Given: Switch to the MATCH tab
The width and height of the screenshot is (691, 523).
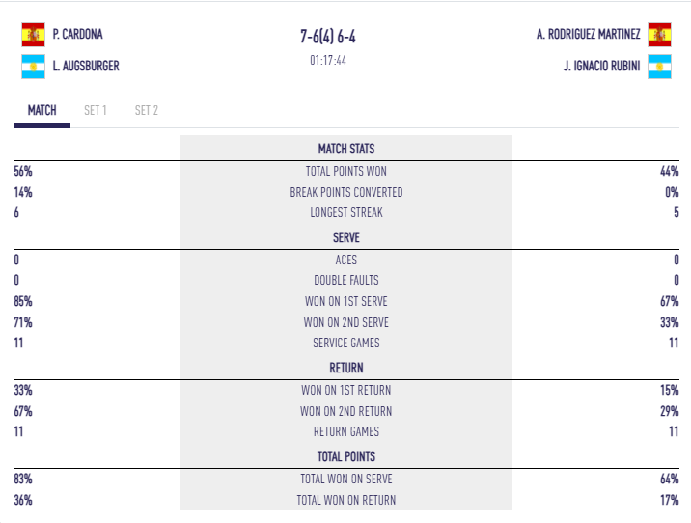Looking at the screenshot, I should pyautogui.click(x=41, y=110).
